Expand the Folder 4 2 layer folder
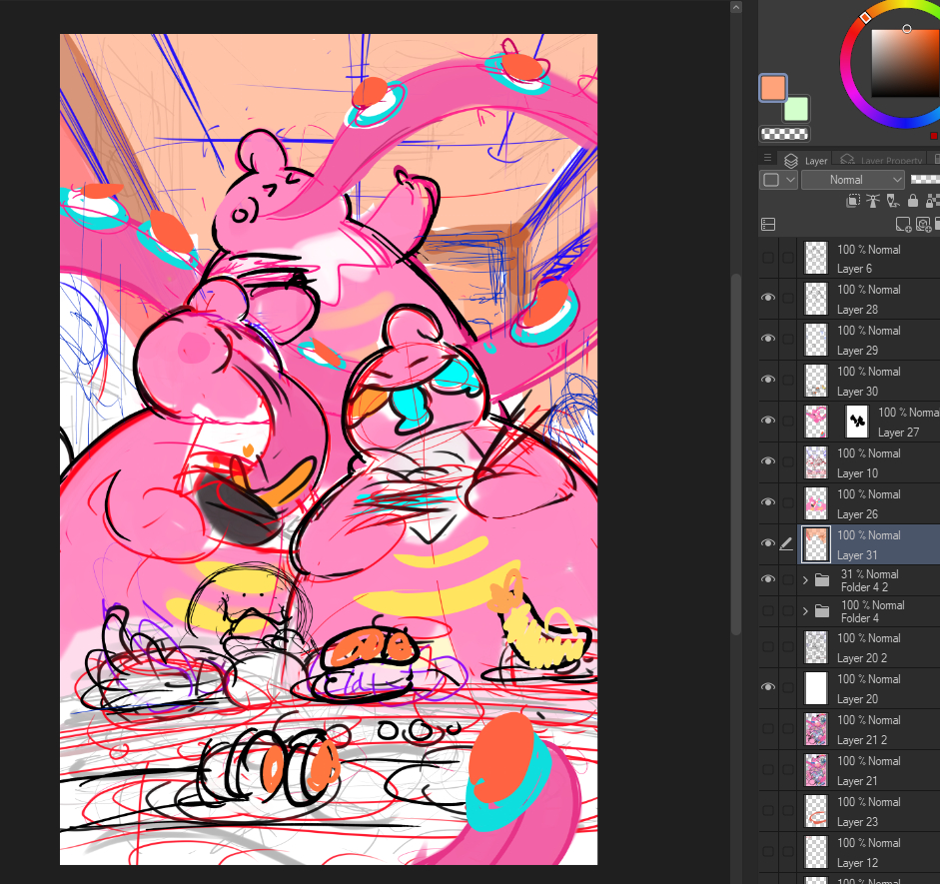940x884 pixels. click(x=805, y=580)
